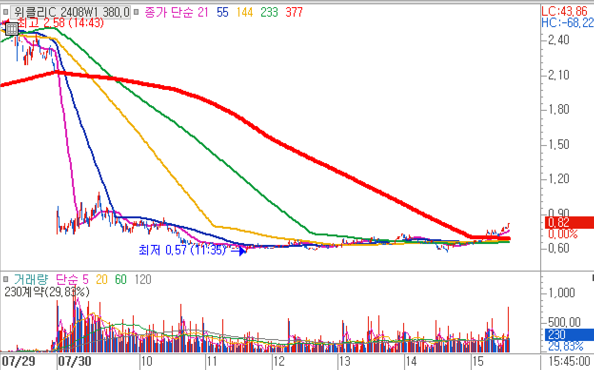Click the 0.00% change label under price tag
This screenshot has width=594, height=370.
pyautogui.click(x=562, y=234)
